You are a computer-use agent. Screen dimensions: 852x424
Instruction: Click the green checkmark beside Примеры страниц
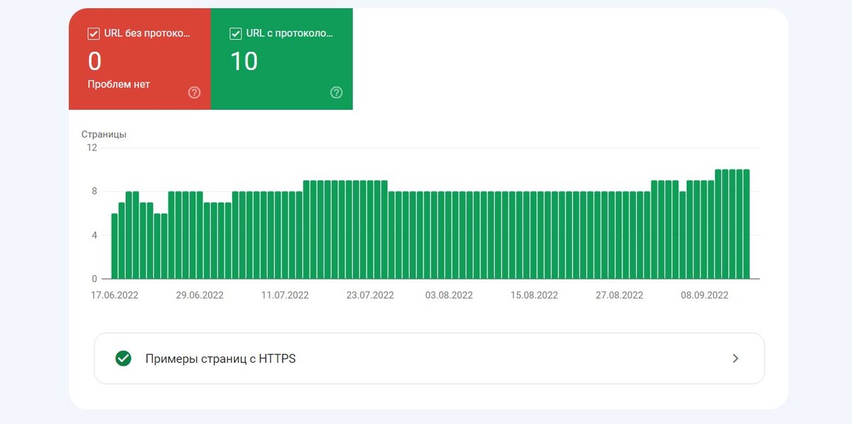click(124, 359)
